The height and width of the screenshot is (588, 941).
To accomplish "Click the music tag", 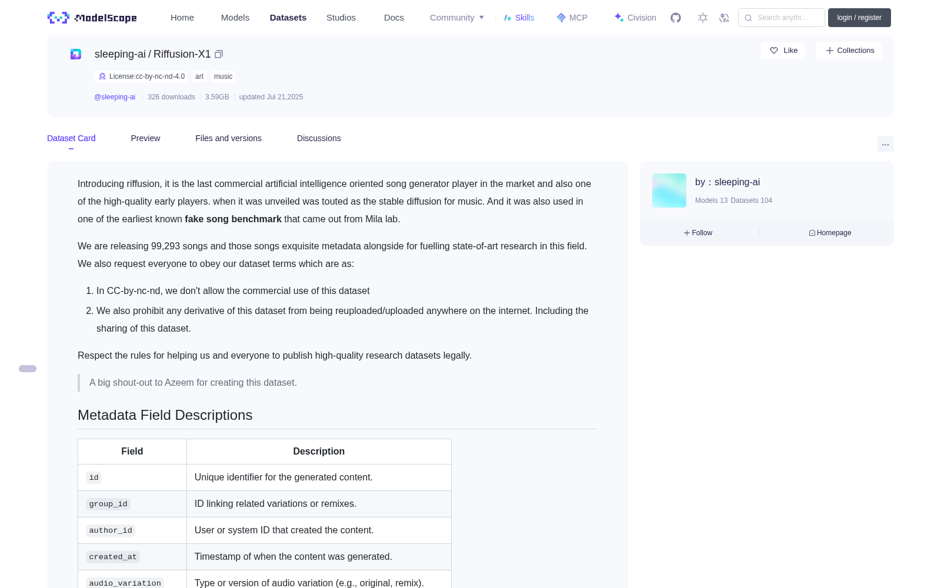I will click(223, 76).
